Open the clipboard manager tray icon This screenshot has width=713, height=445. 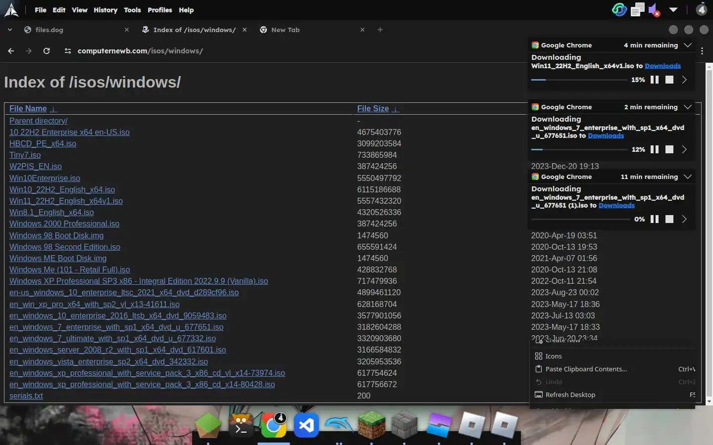638,10
